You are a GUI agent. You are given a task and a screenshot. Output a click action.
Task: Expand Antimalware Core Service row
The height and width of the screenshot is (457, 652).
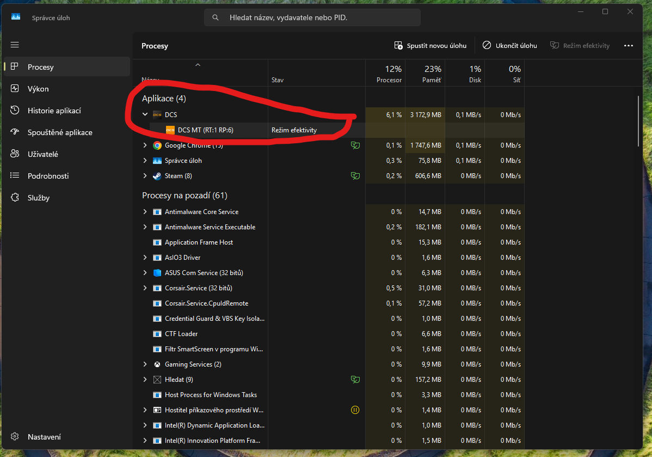[145, 212]
